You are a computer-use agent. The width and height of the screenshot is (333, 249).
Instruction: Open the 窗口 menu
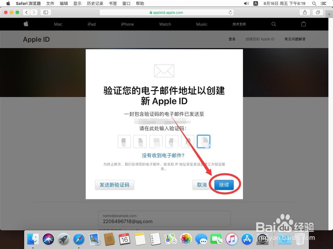[126, 3]
